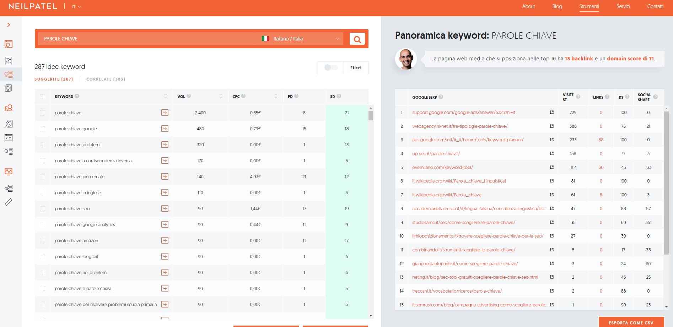Check the box for 'parole chiave google analytics'

[x=43, y=224]
